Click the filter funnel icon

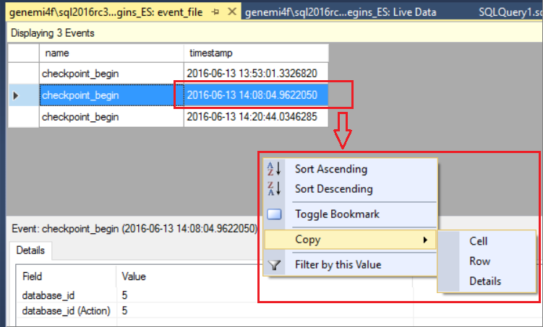coord(274,265)
